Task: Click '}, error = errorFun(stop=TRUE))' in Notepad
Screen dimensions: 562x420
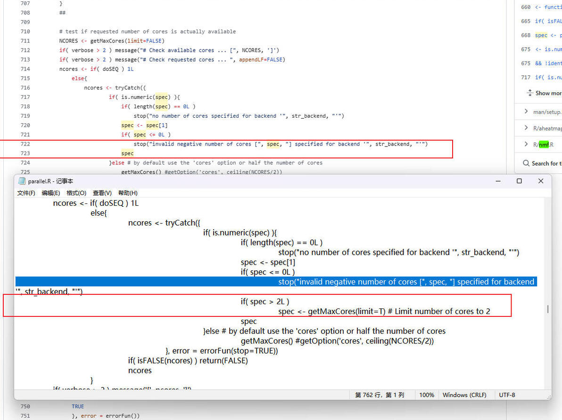Action: pos(222,351)
